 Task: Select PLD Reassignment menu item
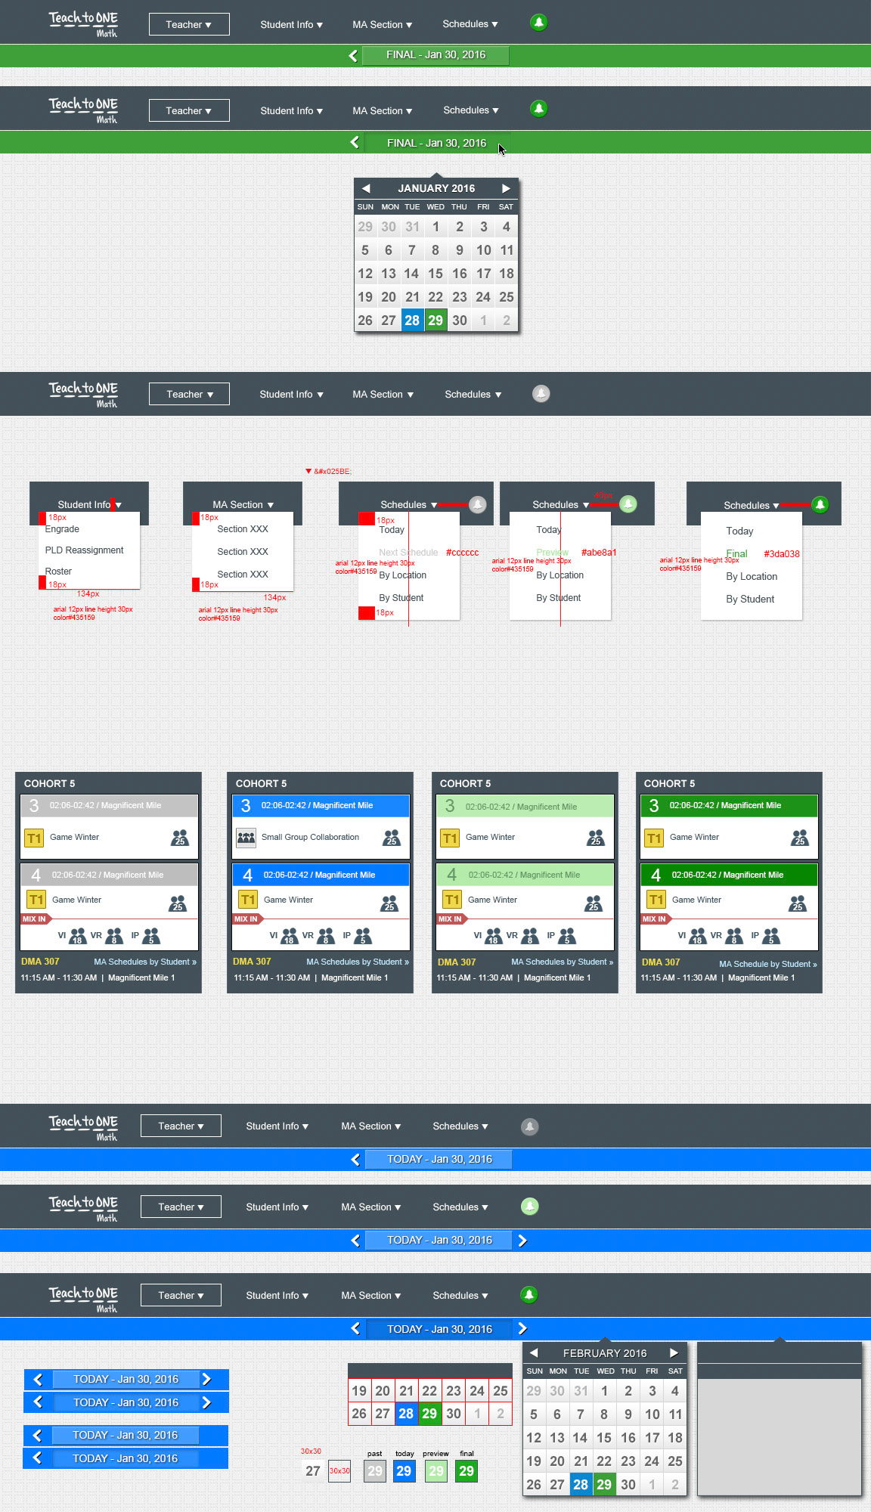click(84, 550)
